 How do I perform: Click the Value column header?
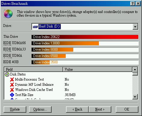97,69
